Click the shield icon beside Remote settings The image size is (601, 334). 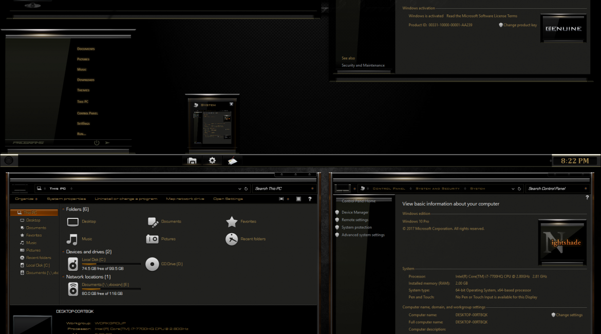[337, 220]
